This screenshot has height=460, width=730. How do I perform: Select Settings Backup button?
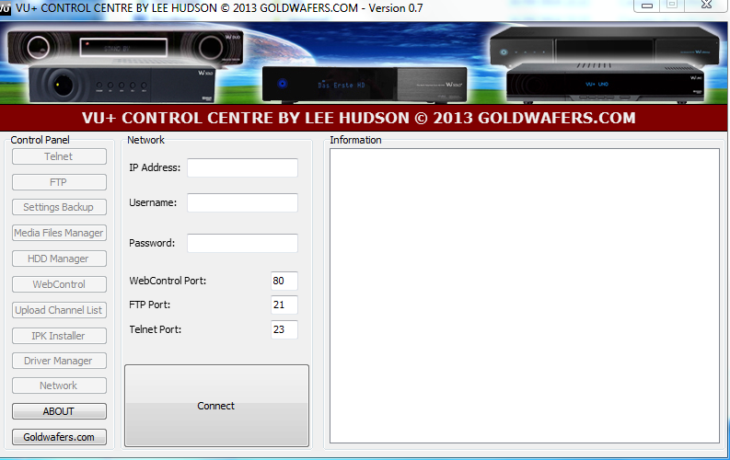pos(59,207)
